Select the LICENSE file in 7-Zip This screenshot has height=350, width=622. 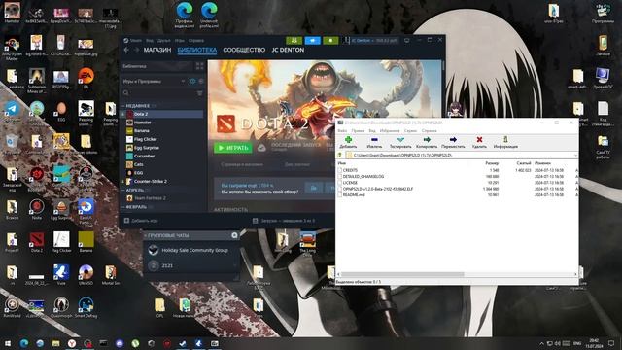[350, 183]
